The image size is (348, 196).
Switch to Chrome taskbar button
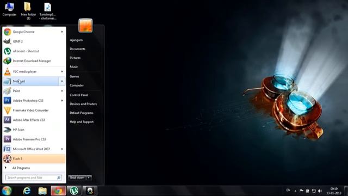tap(58, 191)
